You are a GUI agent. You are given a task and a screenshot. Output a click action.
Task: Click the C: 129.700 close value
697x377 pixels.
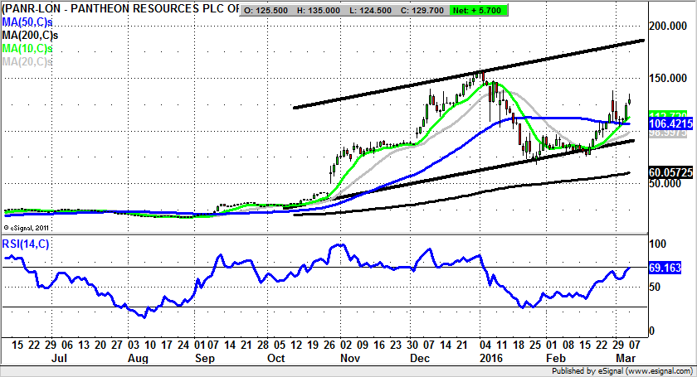click(428, 8)
